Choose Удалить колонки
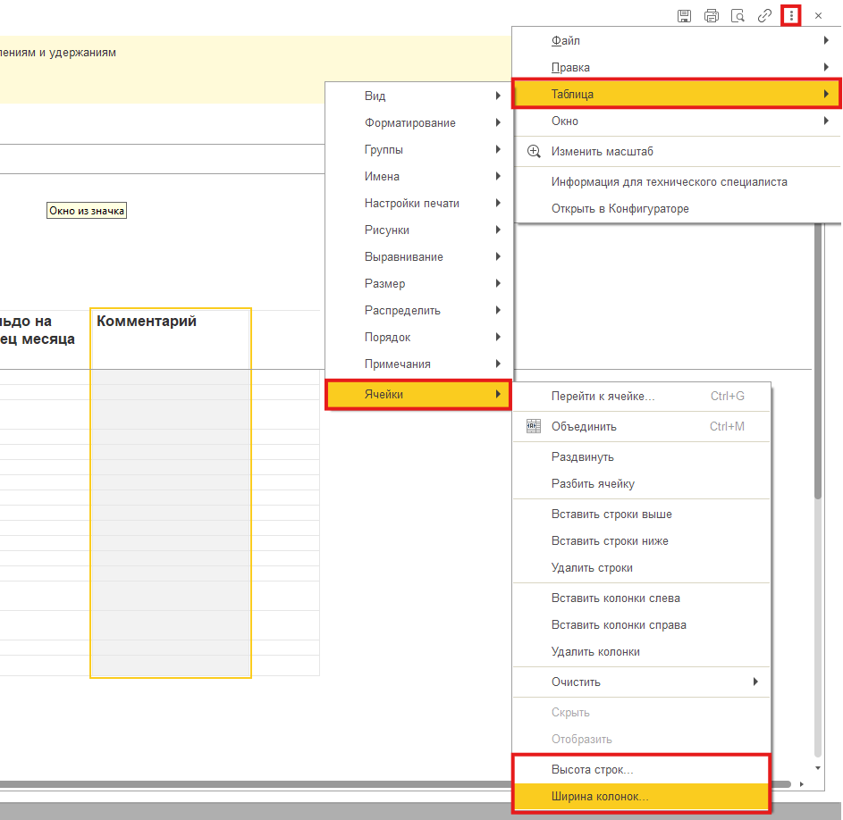Viewport: 843px width, 820px height. pyautogui.click(x=641, y=652)
